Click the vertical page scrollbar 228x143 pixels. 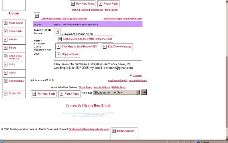tap(226, 85)
